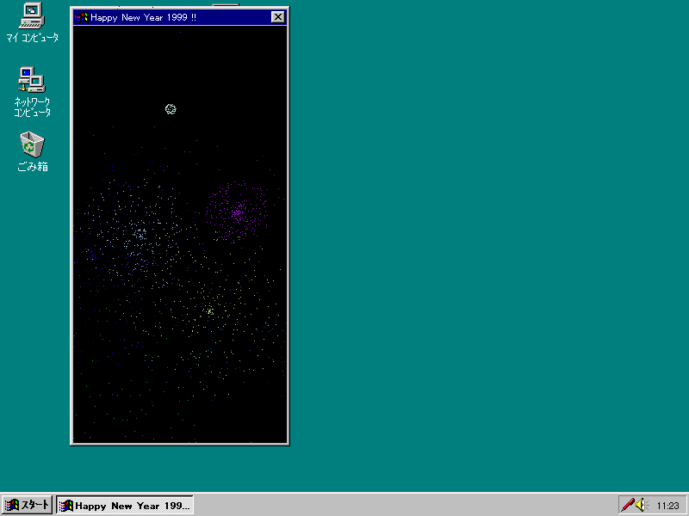The height and width of the screenshot is (516, 689).
Task: Click the lower yellow-white firework burst center
Action: point(209,311)
